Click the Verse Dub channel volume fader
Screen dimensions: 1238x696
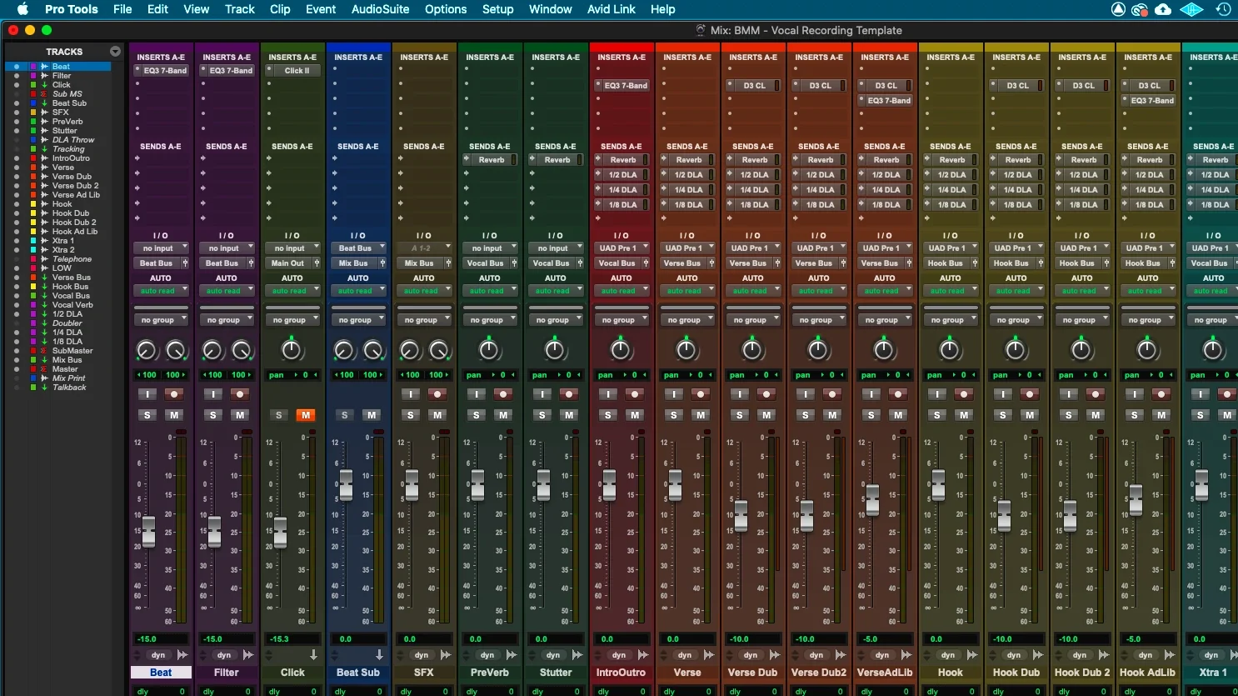[741, 516]
